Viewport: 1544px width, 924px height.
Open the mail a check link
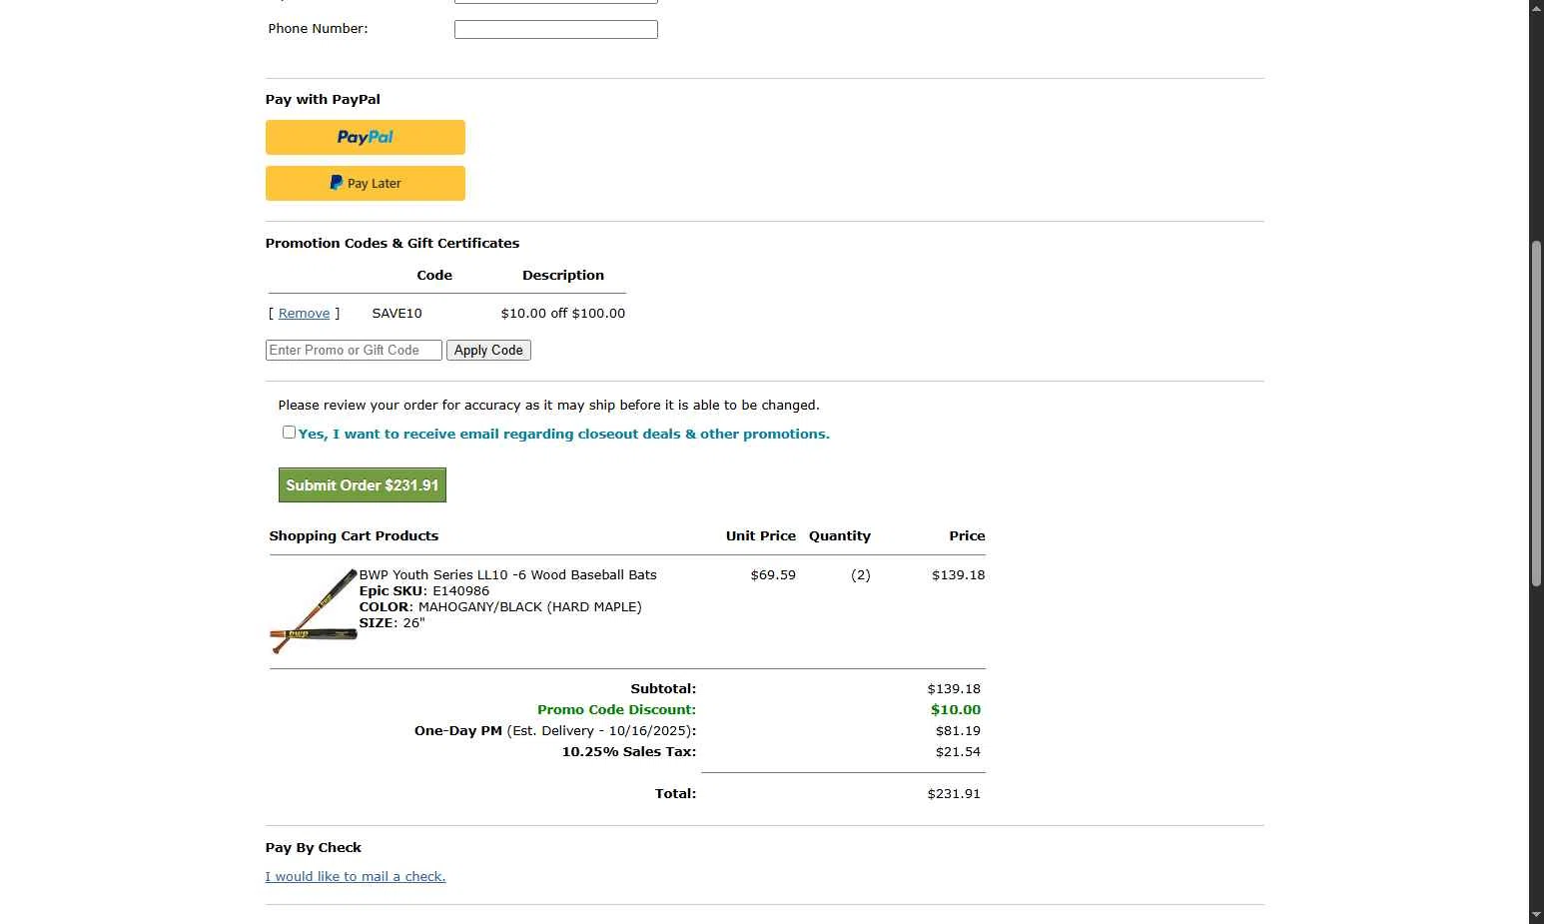[x=356, y=877]
